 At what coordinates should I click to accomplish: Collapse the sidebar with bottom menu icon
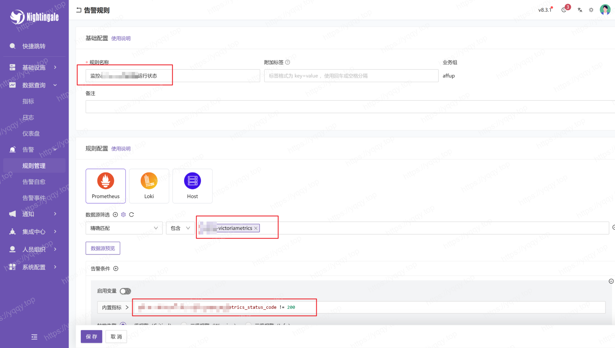click(x=34, y=337)
